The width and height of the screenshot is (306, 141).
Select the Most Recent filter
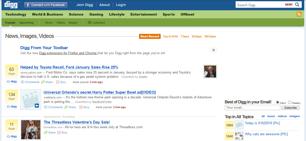(150, 36)
